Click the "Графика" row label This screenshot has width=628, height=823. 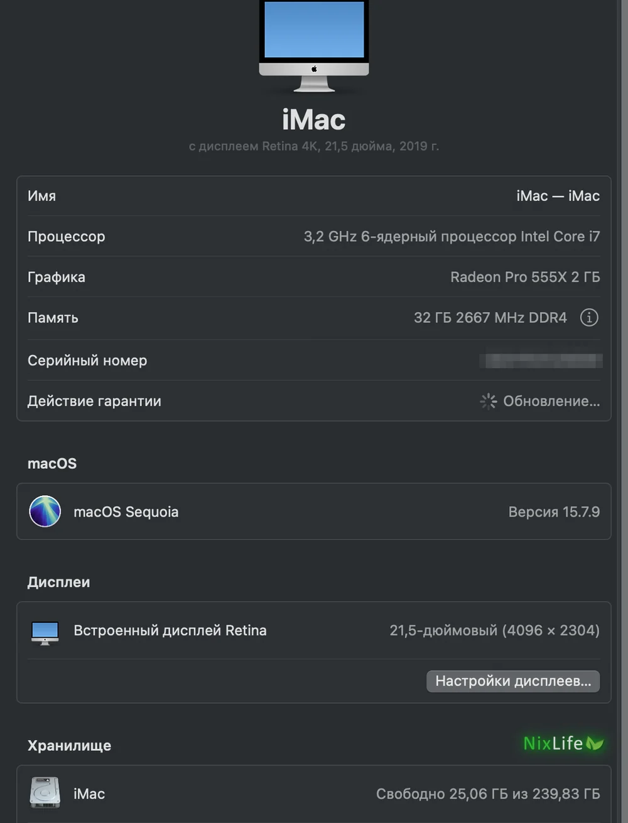[57, 277]
